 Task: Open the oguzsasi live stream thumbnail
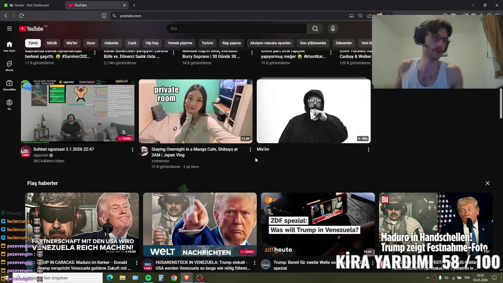pyautogui.click(x=78, y=111)
